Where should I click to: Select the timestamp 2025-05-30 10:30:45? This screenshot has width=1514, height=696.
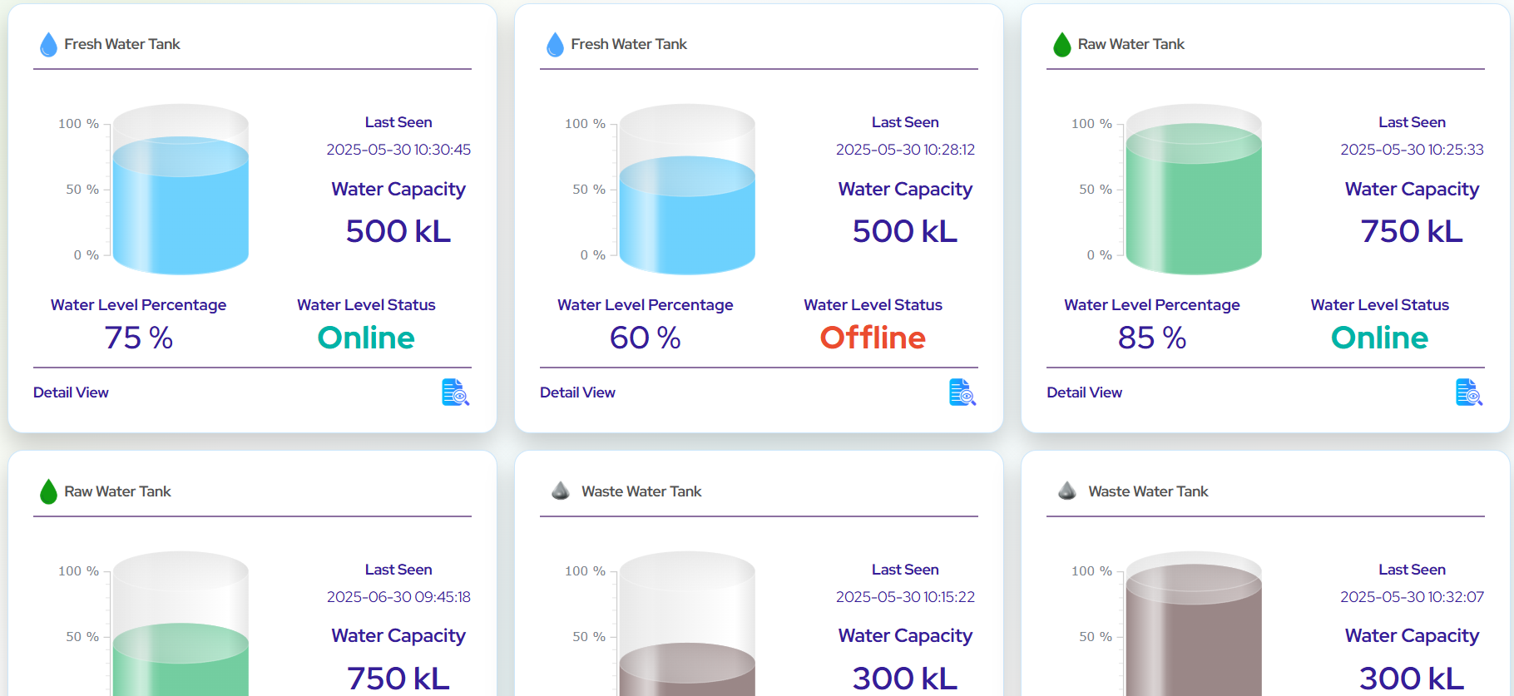pyautogui.click(x=398, y=150)
